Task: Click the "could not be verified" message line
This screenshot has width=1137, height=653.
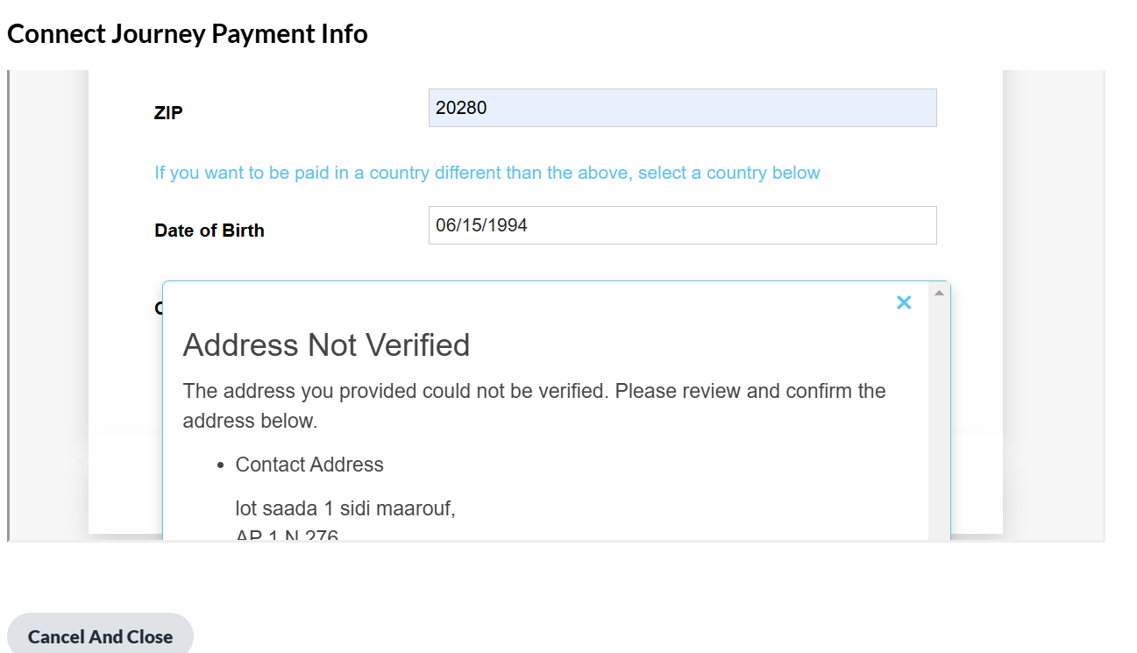Action: [x=534, y=391]
